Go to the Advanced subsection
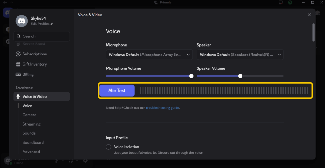 click(31, 152)
